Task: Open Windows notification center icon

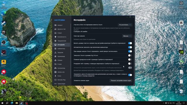Action: [184, 103]
